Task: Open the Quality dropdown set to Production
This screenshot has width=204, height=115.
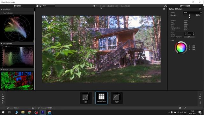Action: point(189,35)
